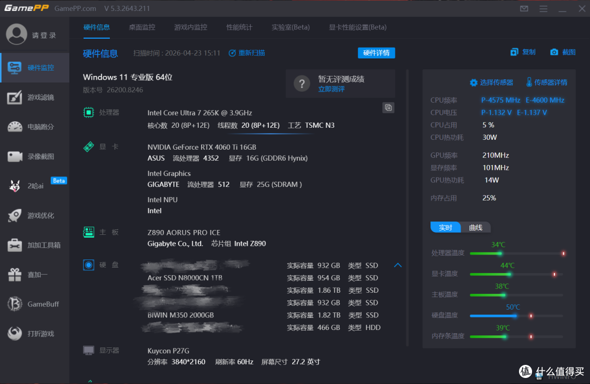This screenshot has width=590, height=384.
Task: Open the 喜加一 gift icon
Action: [15, 275]
